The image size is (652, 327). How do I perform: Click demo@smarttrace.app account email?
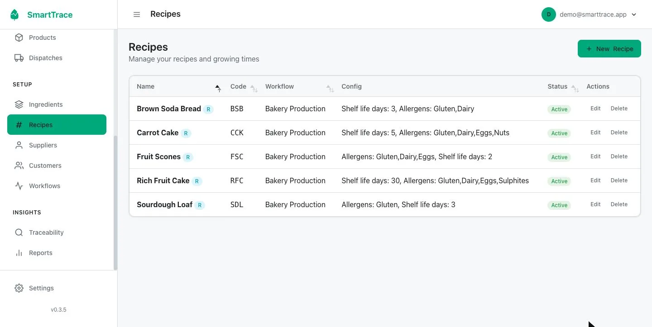[593, 14]
